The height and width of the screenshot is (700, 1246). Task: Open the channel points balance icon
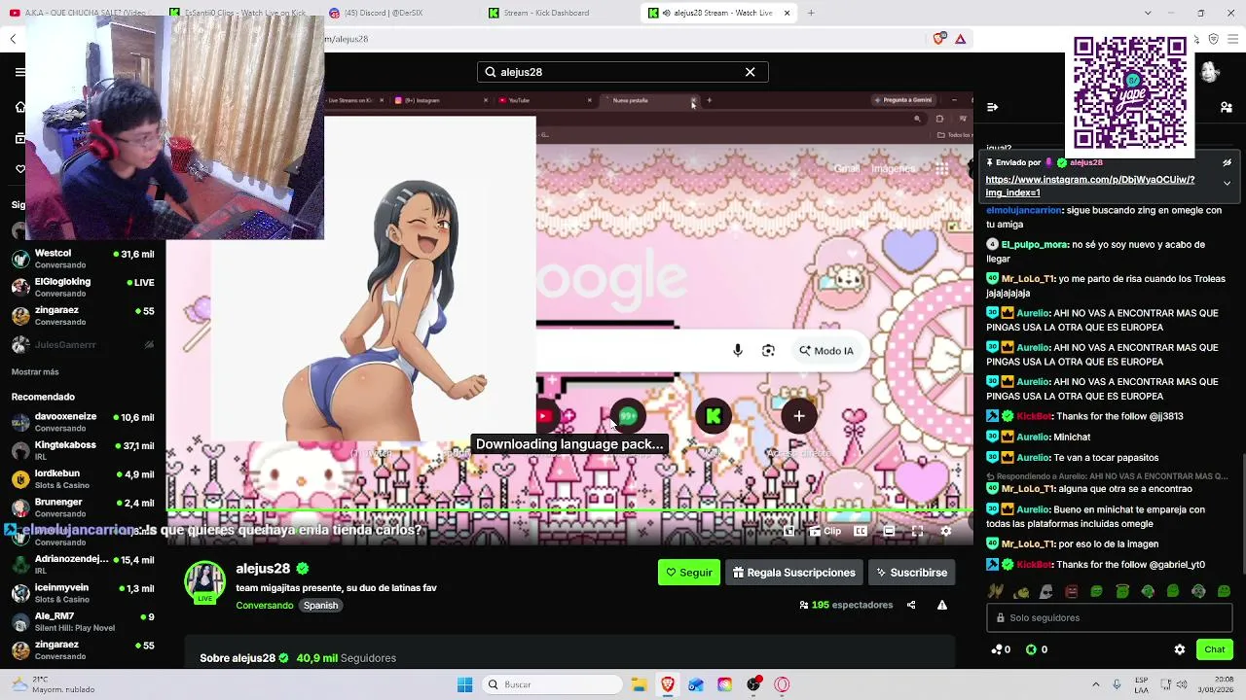pos(1001,649)
